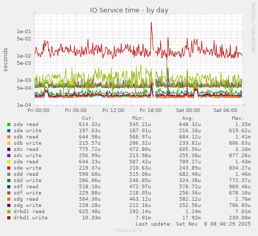
Task: Click the 'Cur:' column header
Action: point(88,118)
